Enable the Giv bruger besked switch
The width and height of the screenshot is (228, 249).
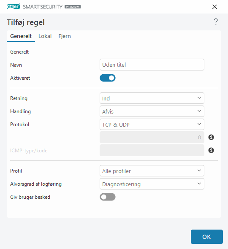pos(108,197)
